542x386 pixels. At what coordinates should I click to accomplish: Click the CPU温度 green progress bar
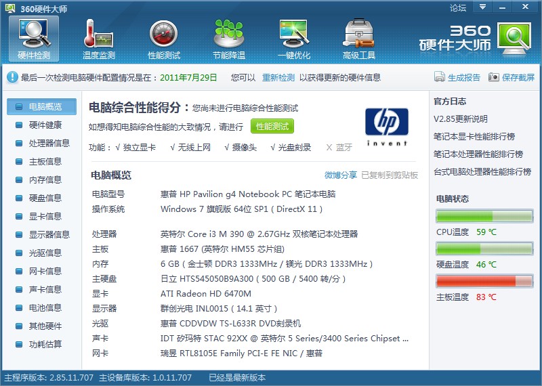(484, 216)
